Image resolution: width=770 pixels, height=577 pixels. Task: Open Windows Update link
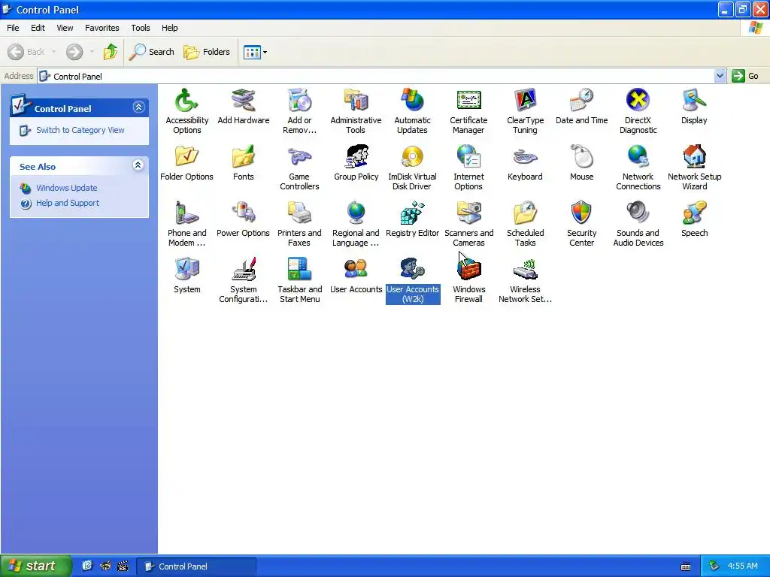[x=66, y=188]
